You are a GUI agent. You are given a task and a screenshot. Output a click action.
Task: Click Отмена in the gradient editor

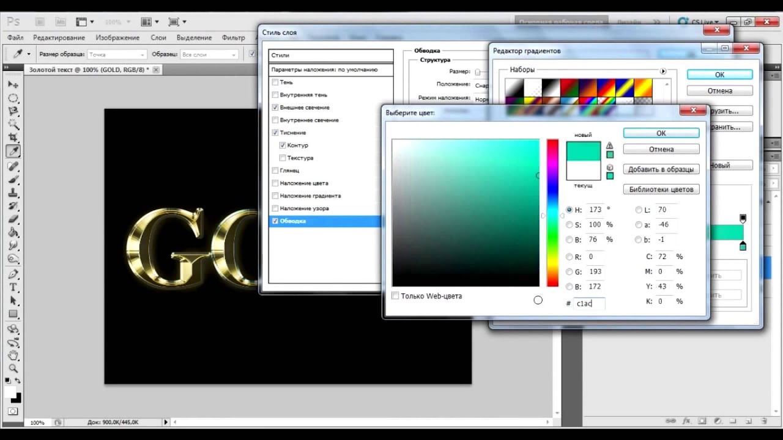pos(720,90)
